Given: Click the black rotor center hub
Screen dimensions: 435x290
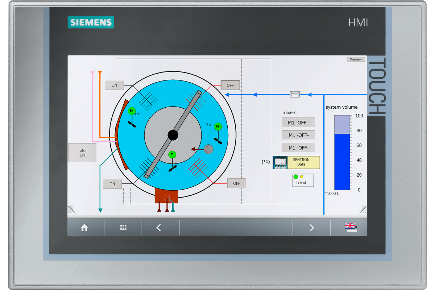Looking at the screenshot, I should pos(173,135).
